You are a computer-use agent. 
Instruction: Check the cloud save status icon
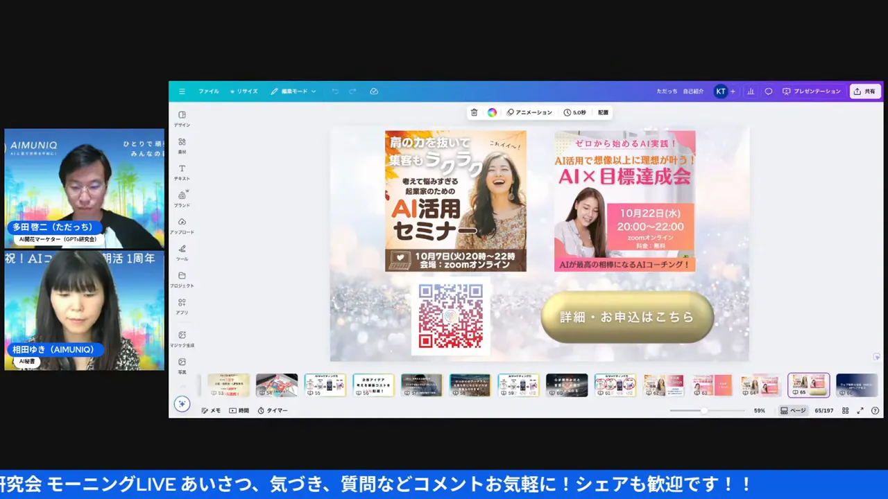point(374,91)
